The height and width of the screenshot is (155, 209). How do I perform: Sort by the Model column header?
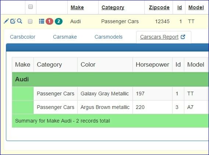[x=196, y=7]
